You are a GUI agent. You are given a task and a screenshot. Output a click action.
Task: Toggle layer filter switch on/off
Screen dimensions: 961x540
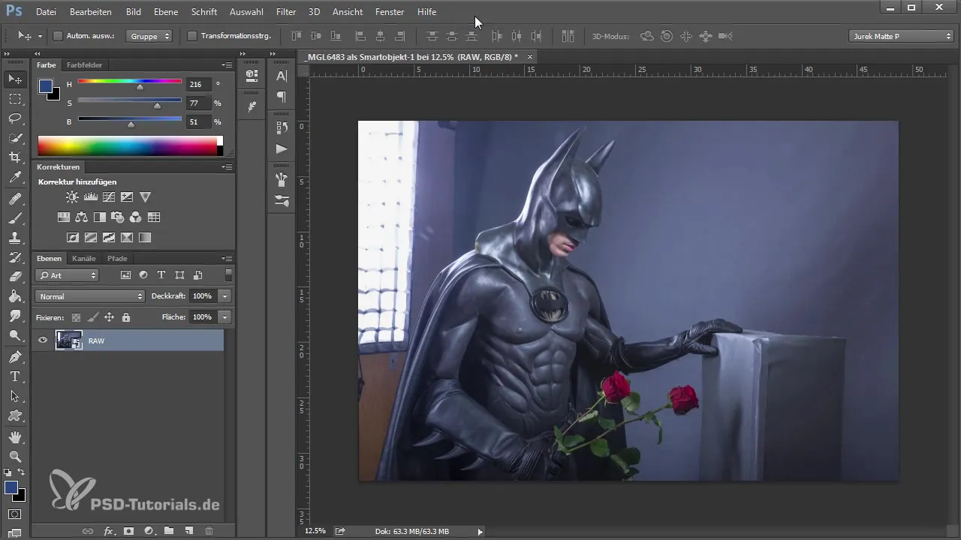coord(228,275)
